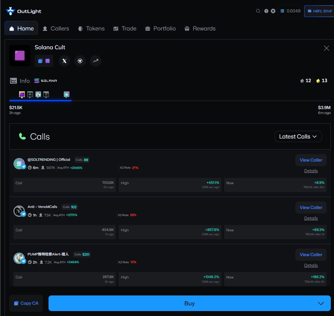334x316 pixels.
Task: Expand the Buy button chevron
Action: [x=321, y=303]
